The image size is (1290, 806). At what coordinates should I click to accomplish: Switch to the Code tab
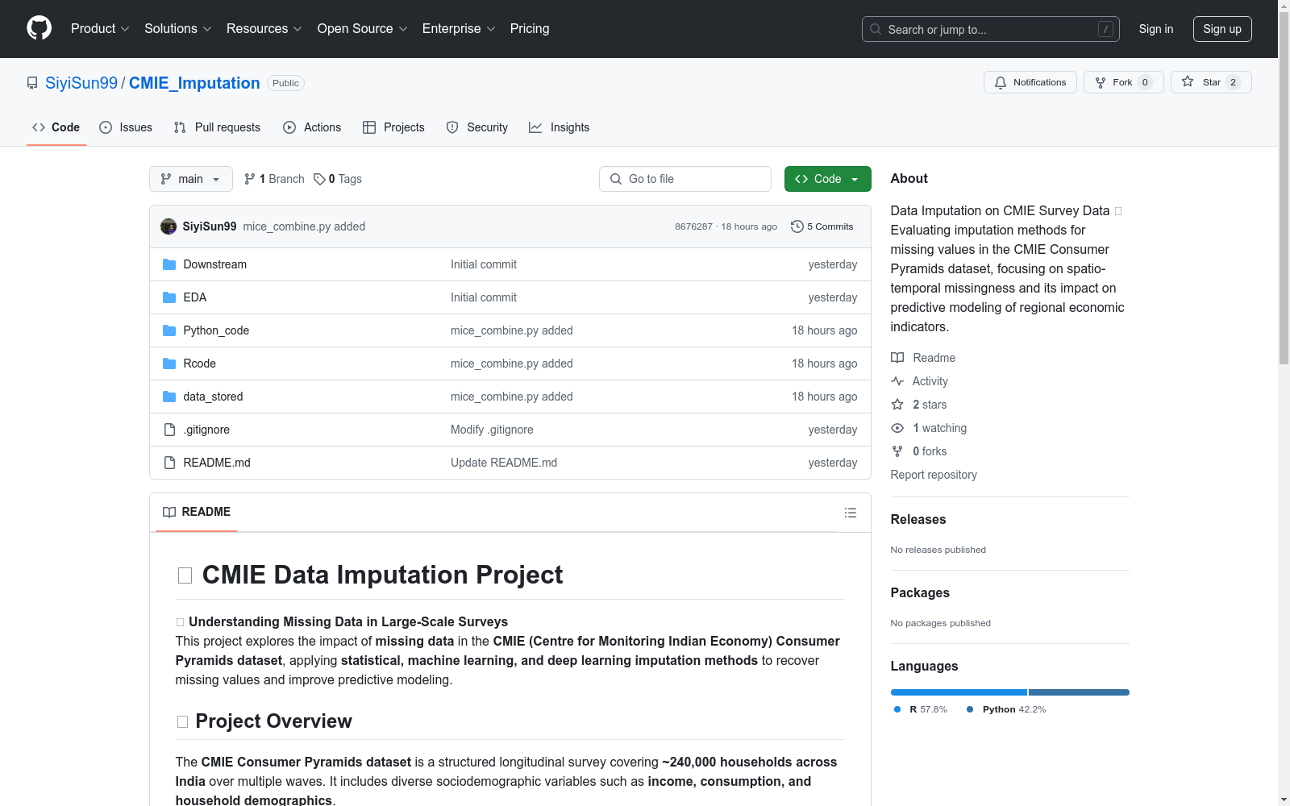pos(56,127)
